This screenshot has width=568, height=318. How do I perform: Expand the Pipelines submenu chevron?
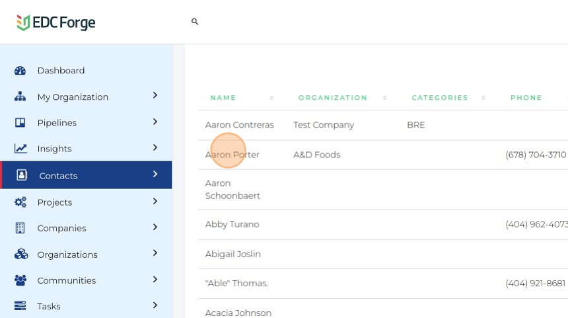[155, 122]
